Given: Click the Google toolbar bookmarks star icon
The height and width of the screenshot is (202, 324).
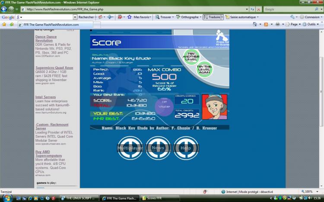Looking at the screenshot, I should [130, 17].
